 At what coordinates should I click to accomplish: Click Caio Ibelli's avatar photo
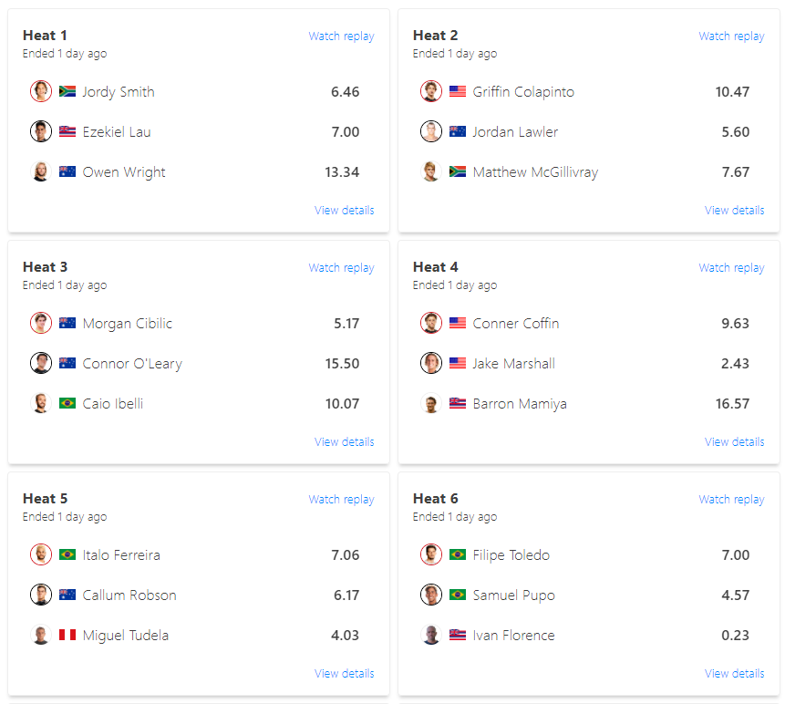[x=41, y=403]
